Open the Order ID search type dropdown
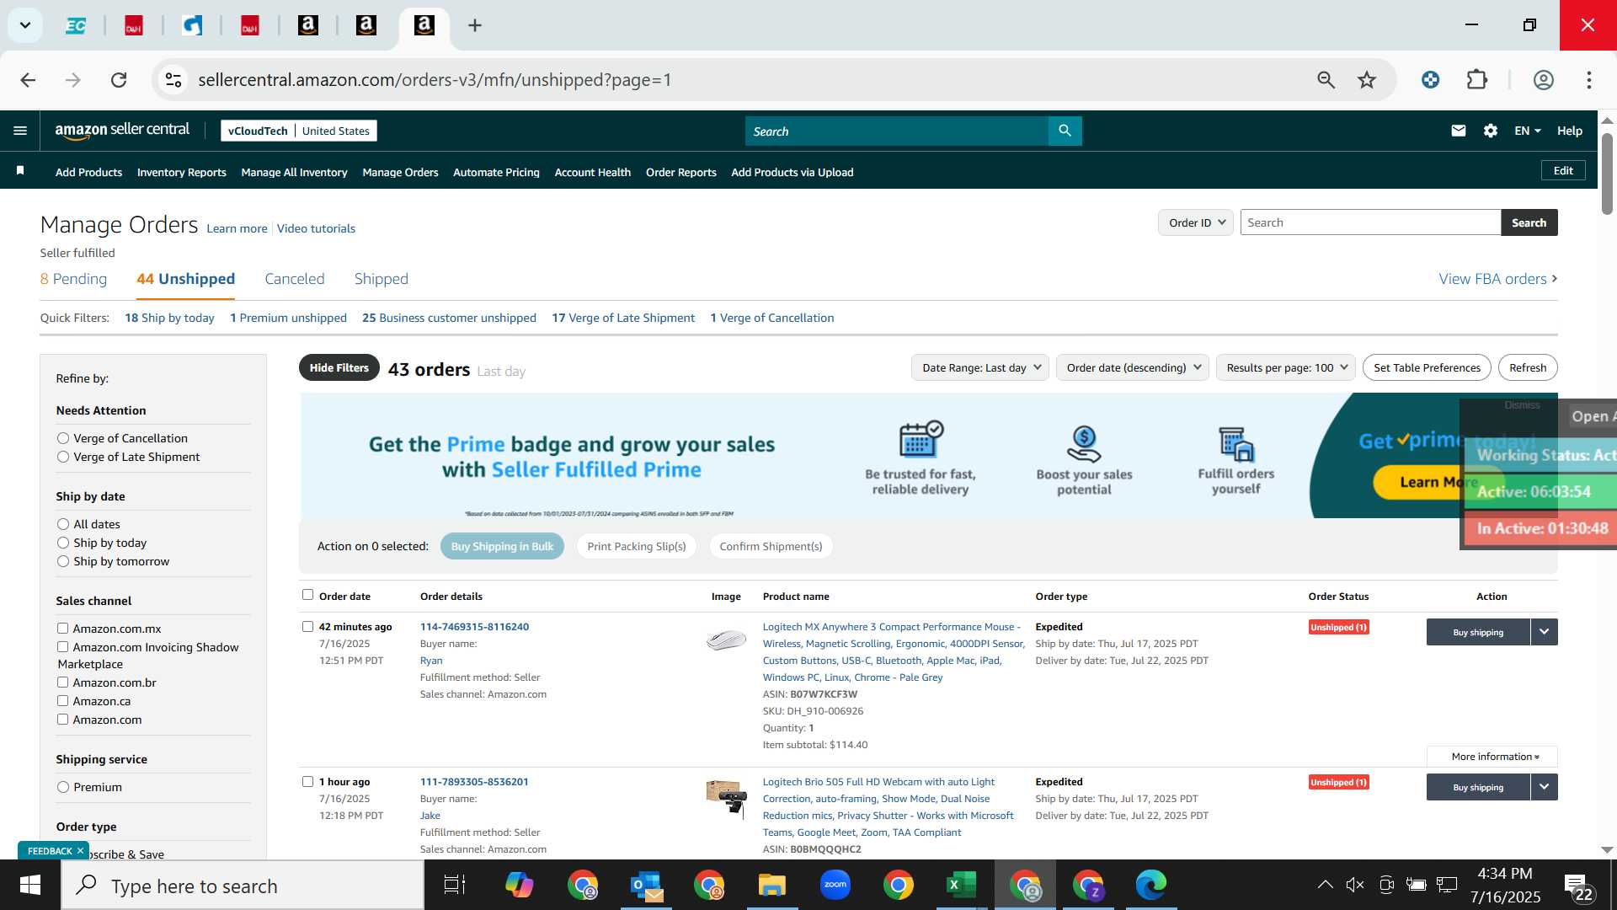 1196,222
